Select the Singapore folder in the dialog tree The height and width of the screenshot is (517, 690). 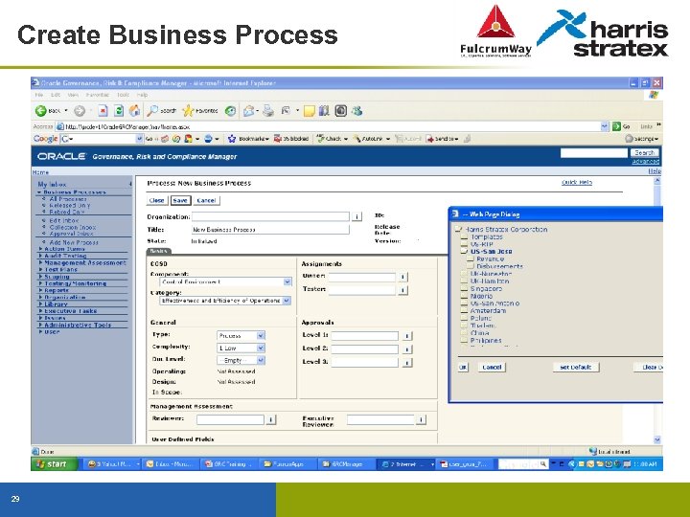(486, 289)
